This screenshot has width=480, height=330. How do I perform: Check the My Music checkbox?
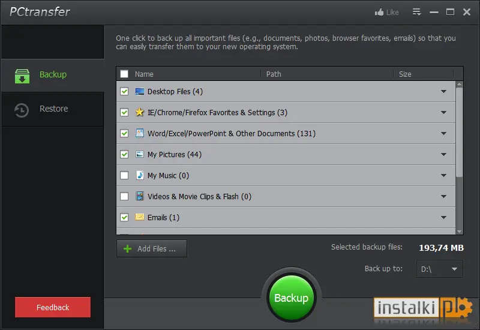[124, 175]
